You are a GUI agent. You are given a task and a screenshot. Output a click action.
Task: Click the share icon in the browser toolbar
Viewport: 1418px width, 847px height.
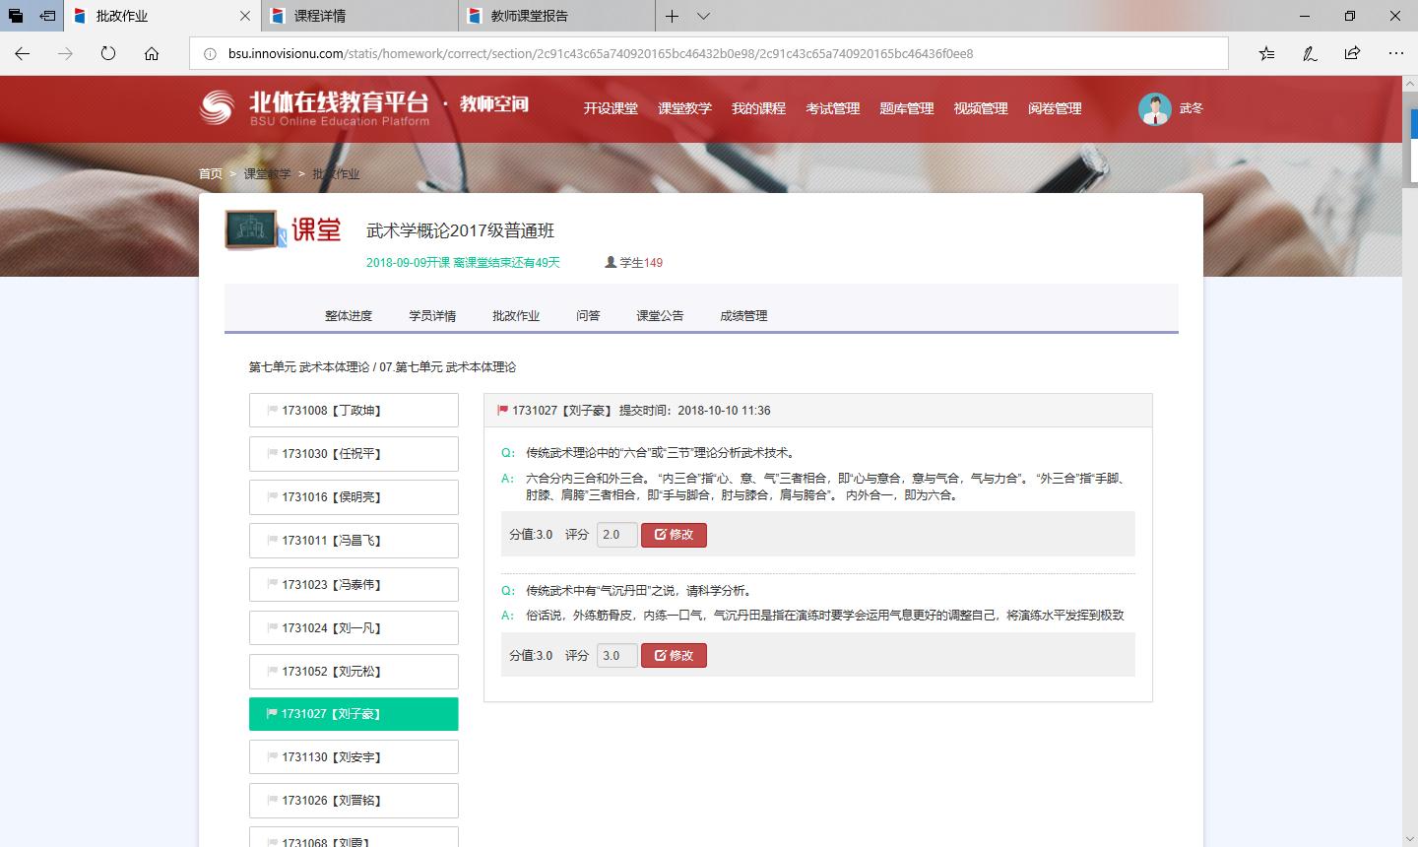1352,53
